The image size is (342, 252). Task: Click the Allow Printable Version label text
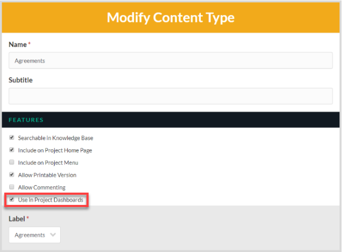click(x=47, y=175)
